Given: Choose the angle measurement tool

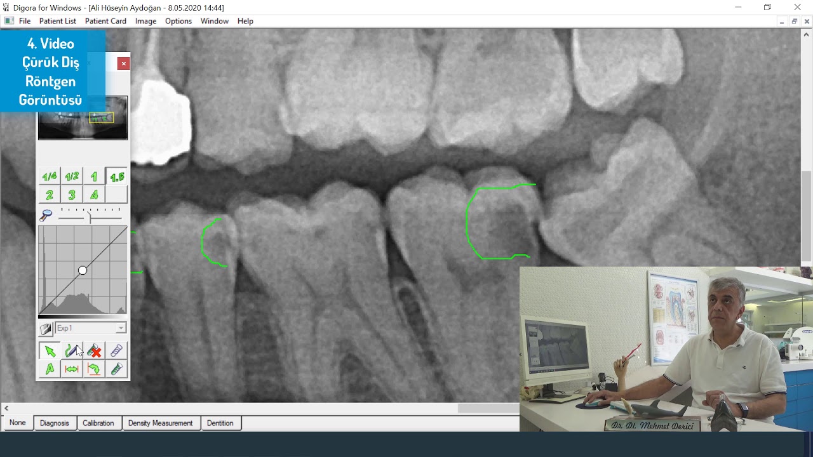Looking at the screenshot, I should pos(94,369).
